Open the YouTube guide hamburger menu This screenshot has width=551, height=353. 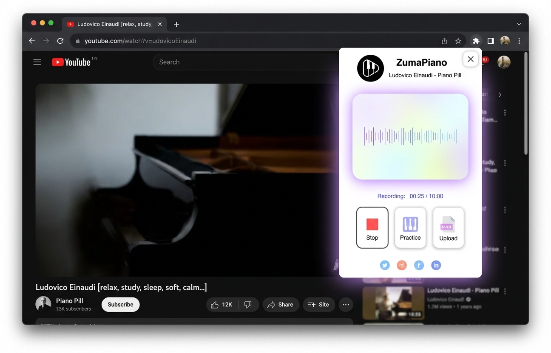coord(37,62)
